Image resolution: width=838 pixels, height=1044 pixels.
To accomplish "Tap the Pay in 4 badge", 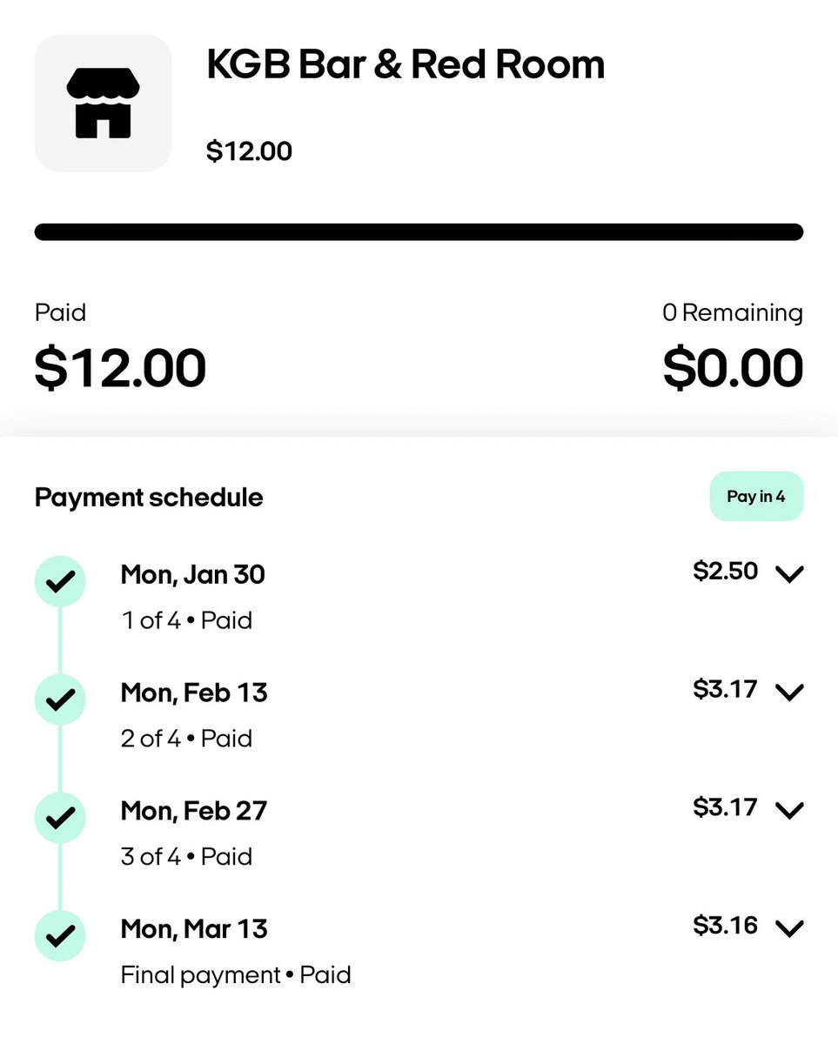I will [x=756, y=497].
